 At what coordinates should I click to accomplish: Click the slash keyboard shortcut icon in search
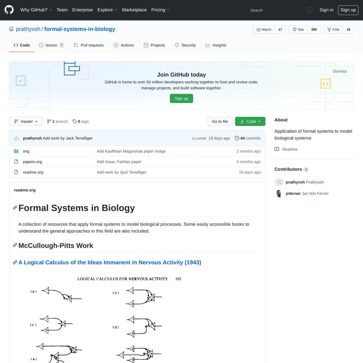[310, 10]
